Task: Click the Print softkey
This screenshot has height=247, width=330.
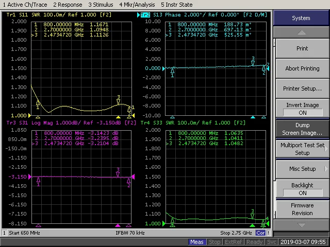Action: tap(303, 48)
